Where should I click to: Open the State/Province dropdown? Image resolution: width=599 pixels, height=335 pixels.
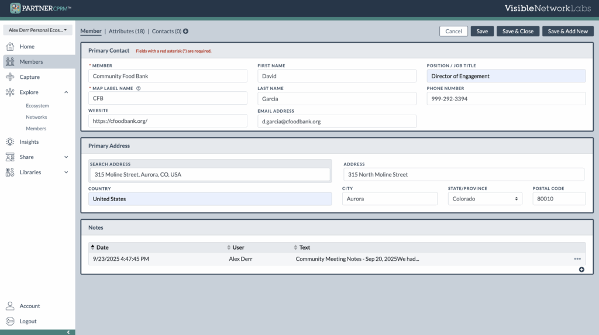click(484, 199)
